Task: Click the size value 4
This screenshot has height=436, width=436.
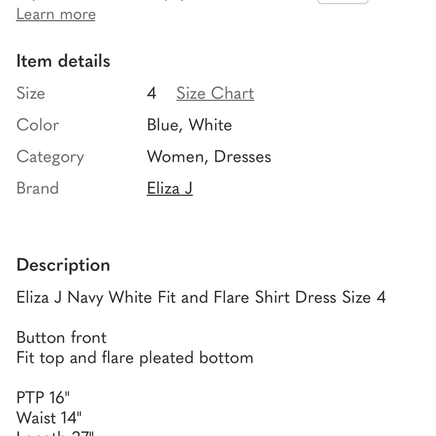Action: point(152,93)
